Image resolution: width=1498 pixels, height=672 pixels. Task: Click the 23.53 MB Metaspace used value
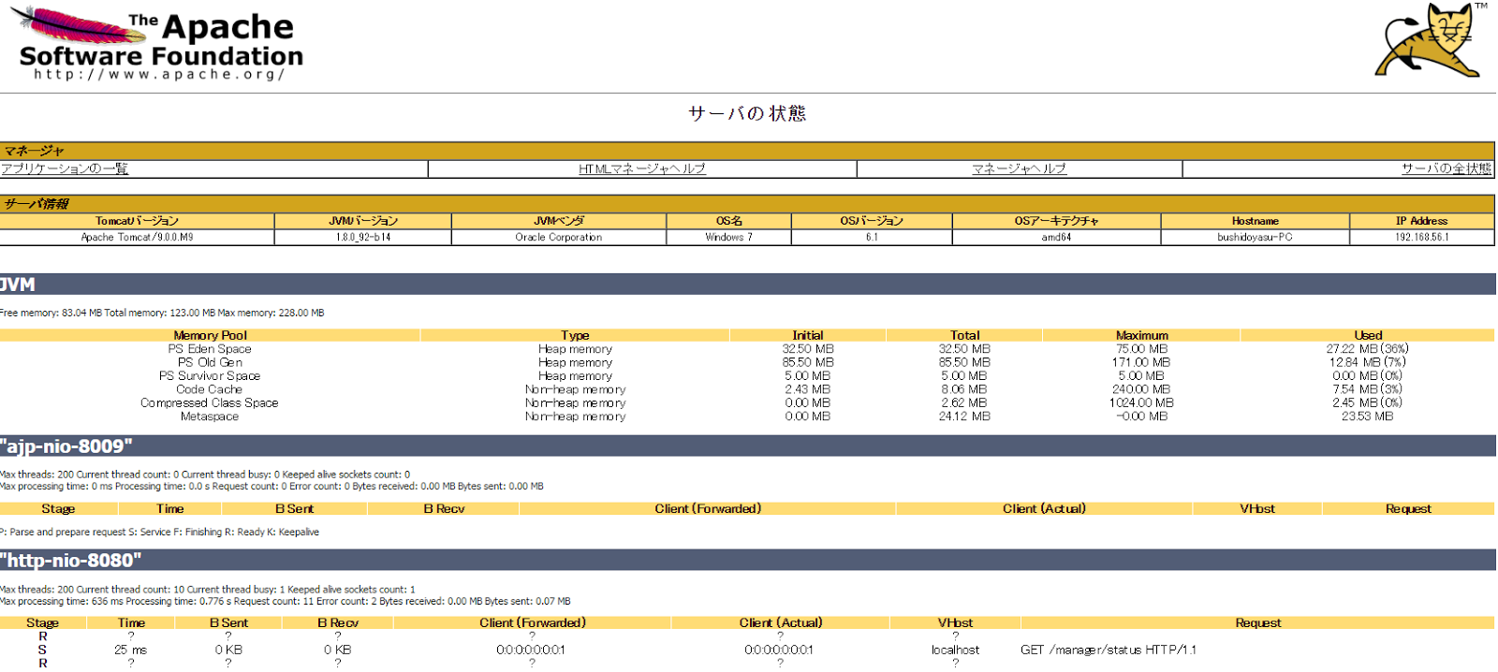tap(1367, 416)
